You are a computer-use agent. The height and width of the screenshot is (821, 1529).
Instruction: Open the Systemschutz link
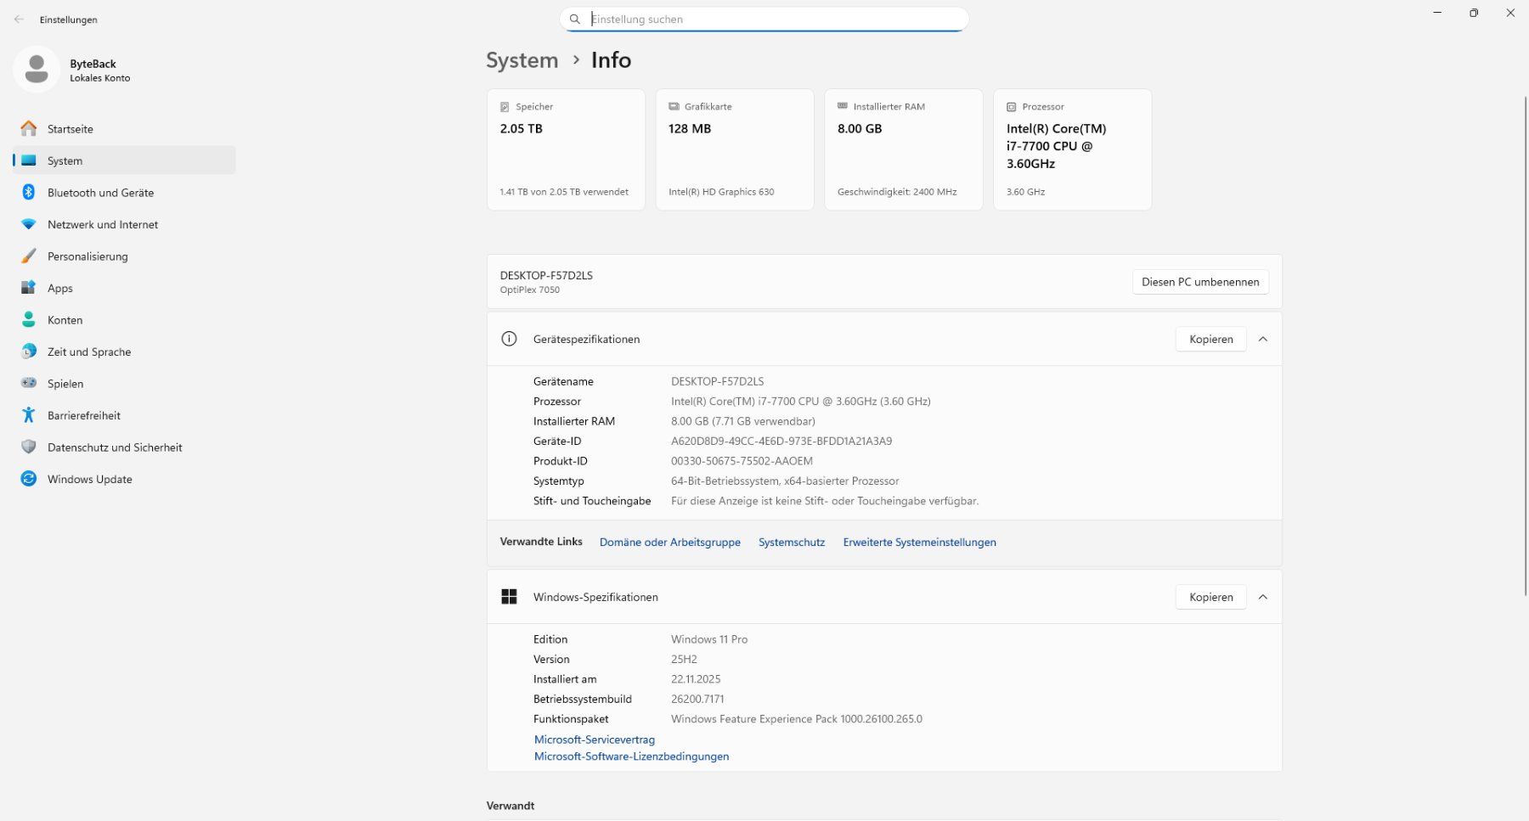(792, 543)
